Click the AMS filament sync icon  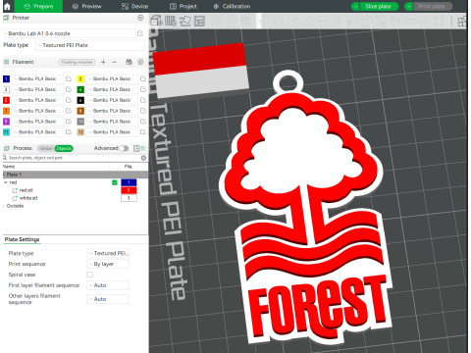click(130, 62)
